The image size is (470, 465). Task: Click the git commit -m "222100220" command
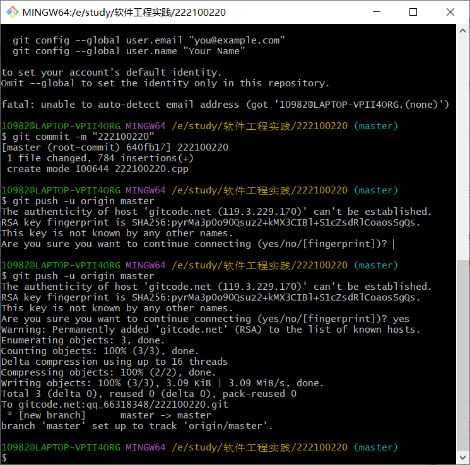[x=78, y=137]
